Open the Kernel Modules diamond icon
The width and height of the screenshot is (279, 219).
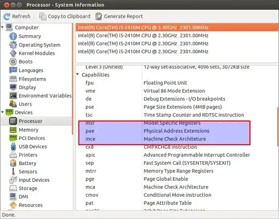click(13, 53)
